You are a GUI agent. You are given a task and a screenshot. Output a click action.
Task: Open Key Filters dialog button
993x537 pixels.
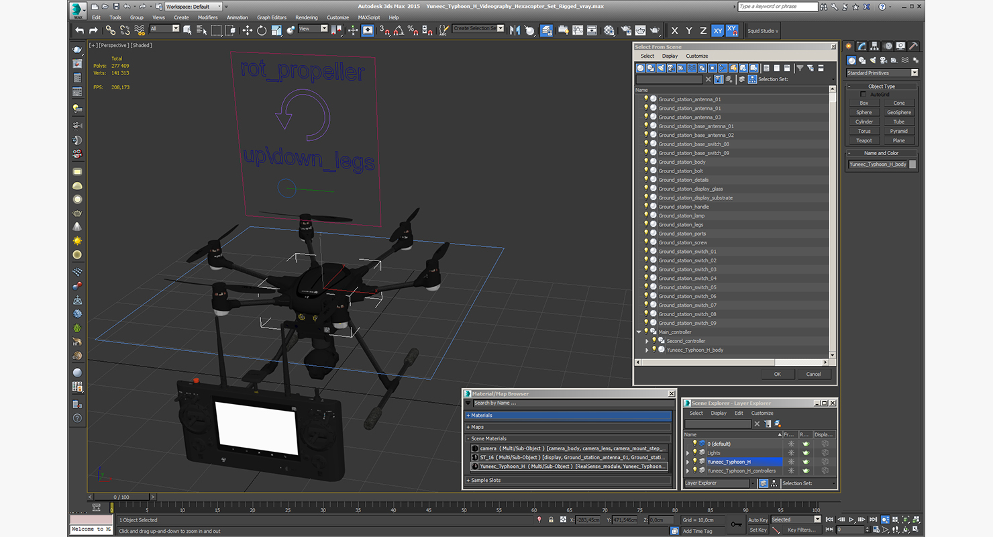801,530
